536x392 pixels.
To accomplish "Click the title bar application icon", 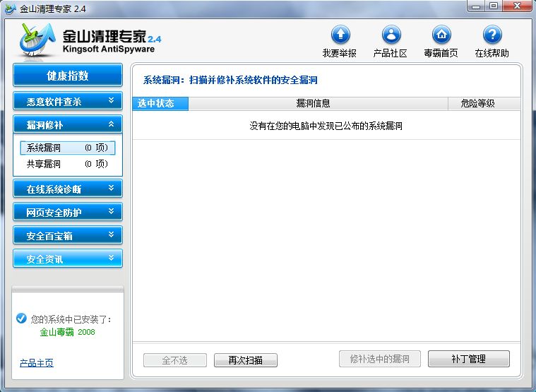I will coord(11,8).
